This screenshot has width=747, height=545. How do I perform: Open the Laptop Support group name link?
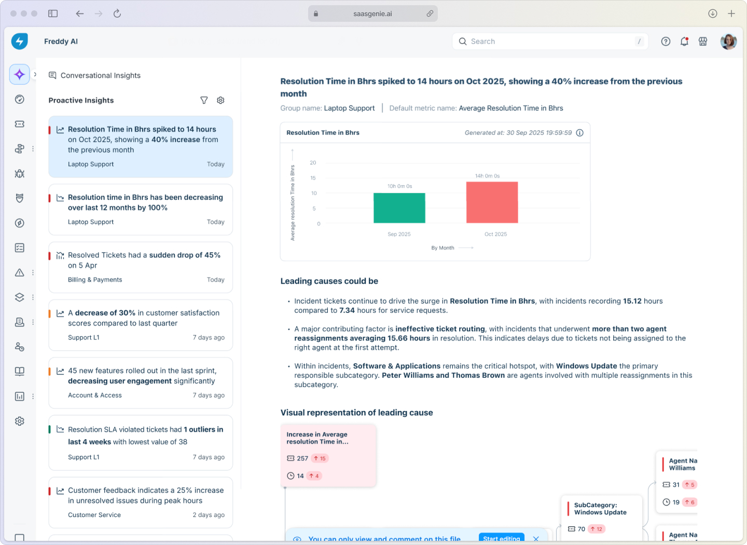pyautogui.click(x=349, y=108)
